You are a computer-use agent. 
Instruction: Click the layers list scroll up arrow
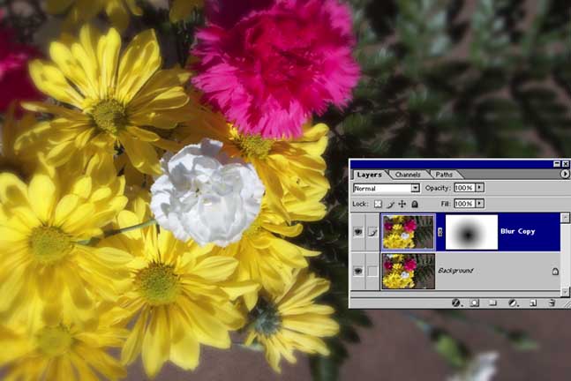[x=565, y=218]
